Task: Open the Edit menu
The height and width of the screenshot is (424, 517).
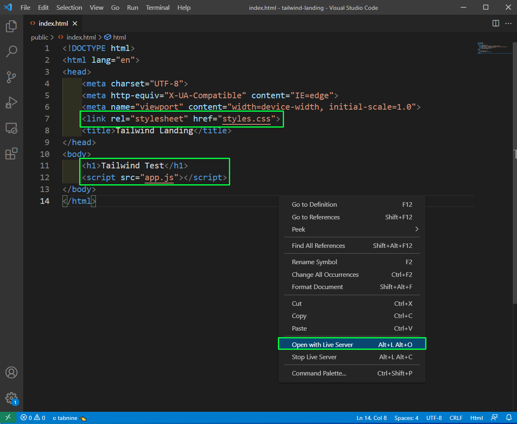Action: [43, 7]
